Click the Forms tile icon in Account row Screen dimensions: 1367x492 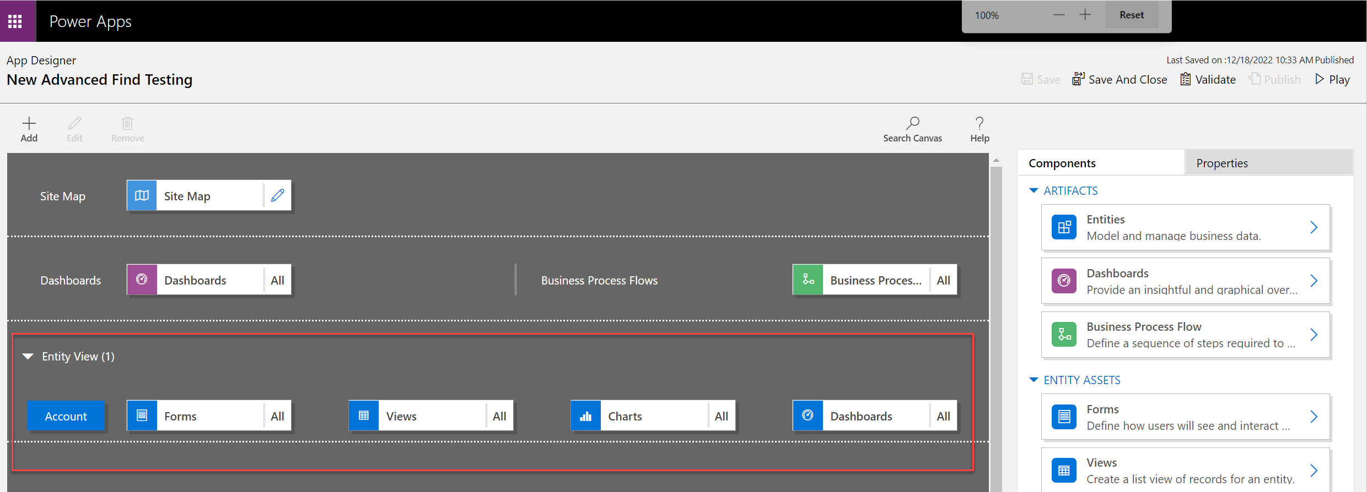click(x=142, y=416)
